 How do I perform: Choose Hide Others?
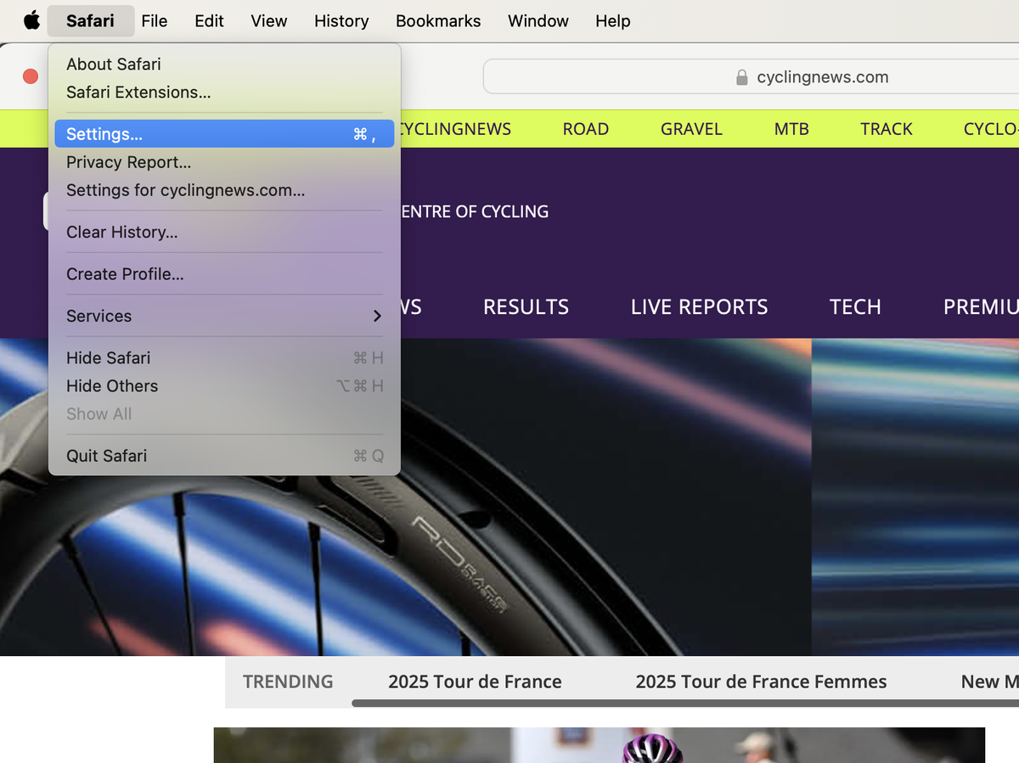[x=224, y=386]
